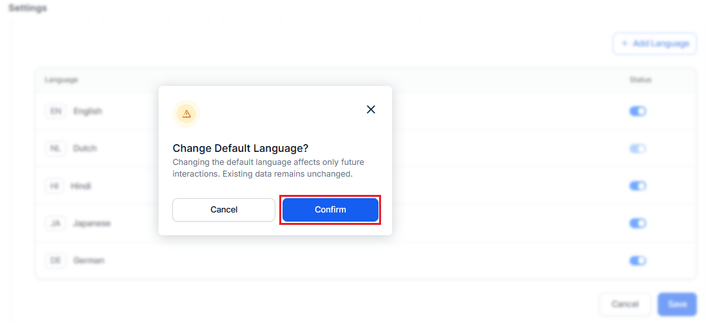This screenshot has height=322, width=706.
Task: Confirm the default language change
Action: [x=330, y=210]
